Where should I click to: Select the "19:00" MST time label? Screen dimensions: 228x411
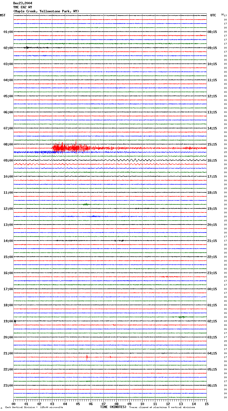click(x=8, y=321)
